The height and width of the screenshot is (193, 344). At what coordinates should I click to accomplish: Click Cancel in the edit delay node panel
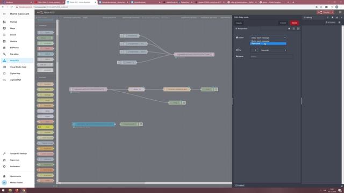pos(283,23)
